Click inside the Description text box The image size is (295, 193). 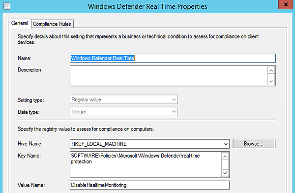[x=169, y=76]
